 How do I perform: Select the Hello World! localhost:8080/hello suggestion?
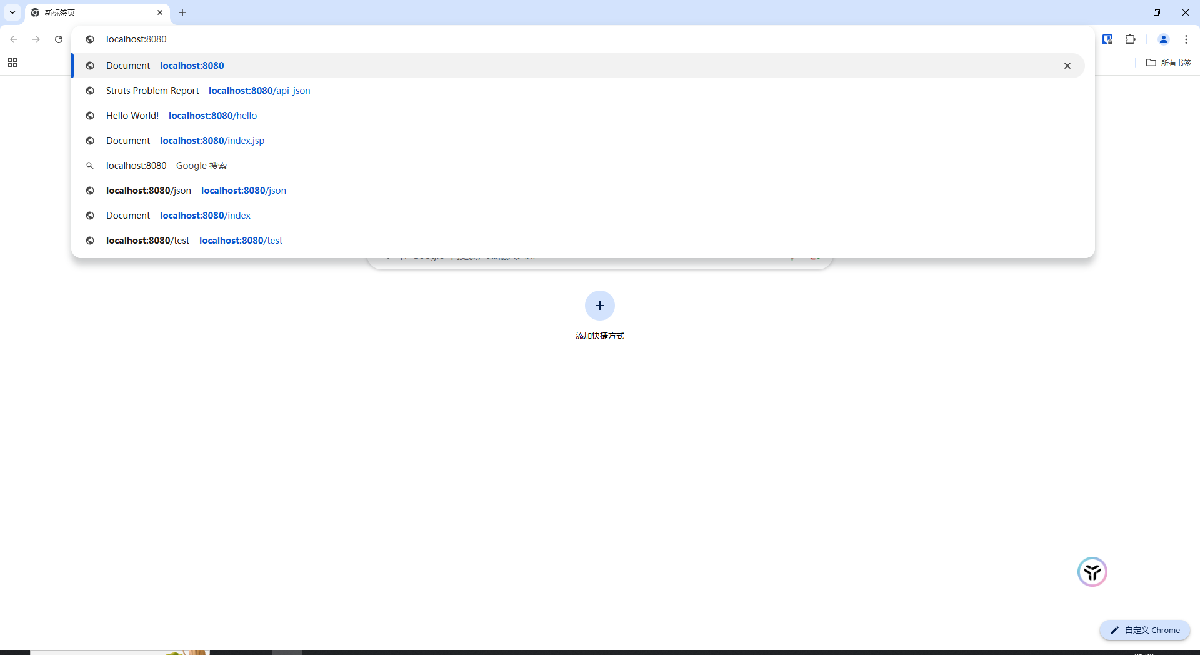181,116
